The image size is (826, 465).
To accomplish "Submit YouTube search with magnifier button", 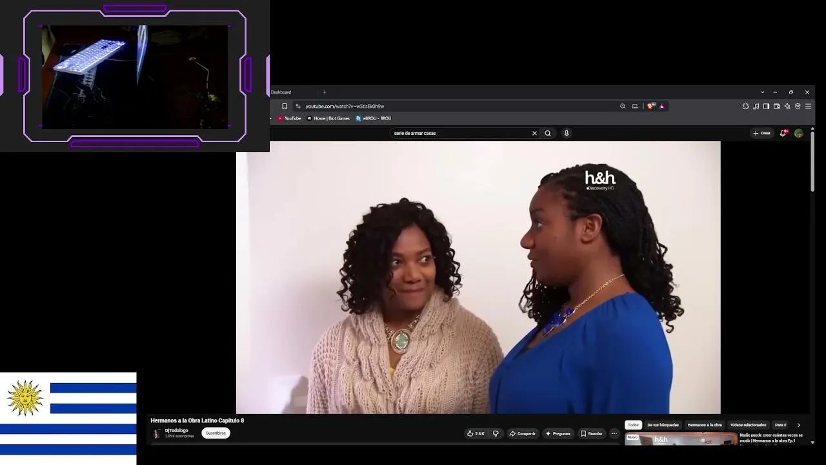I will click(548, 133).
